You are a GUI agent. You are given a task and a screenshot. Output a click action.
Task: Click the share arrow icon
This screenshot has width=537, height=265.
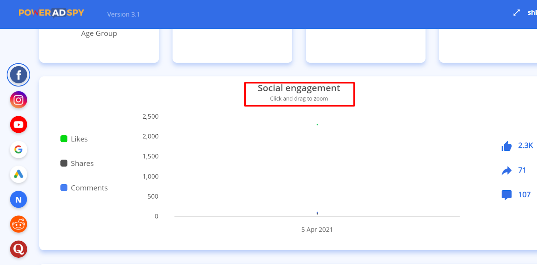click(x=506, y=171)
